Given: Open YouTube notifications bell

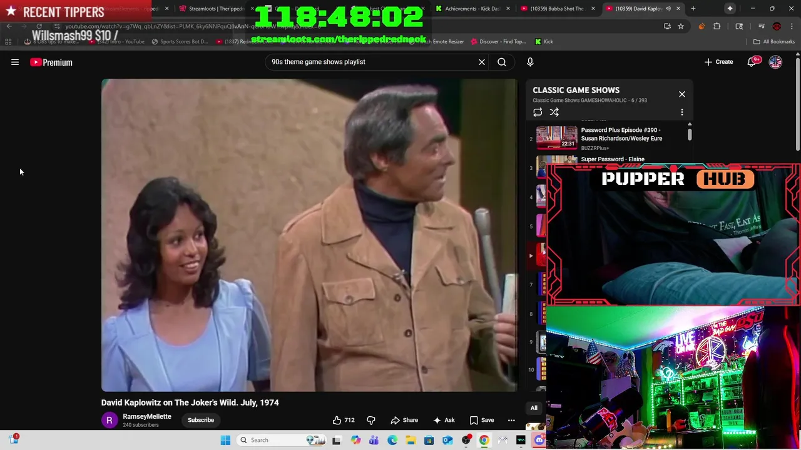Looking at the screenshot, I should tap(752, 62).
